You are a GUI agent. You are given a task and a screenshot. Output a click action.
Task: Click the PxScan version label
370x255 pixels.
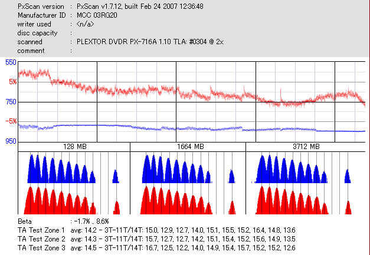[41, 6]
